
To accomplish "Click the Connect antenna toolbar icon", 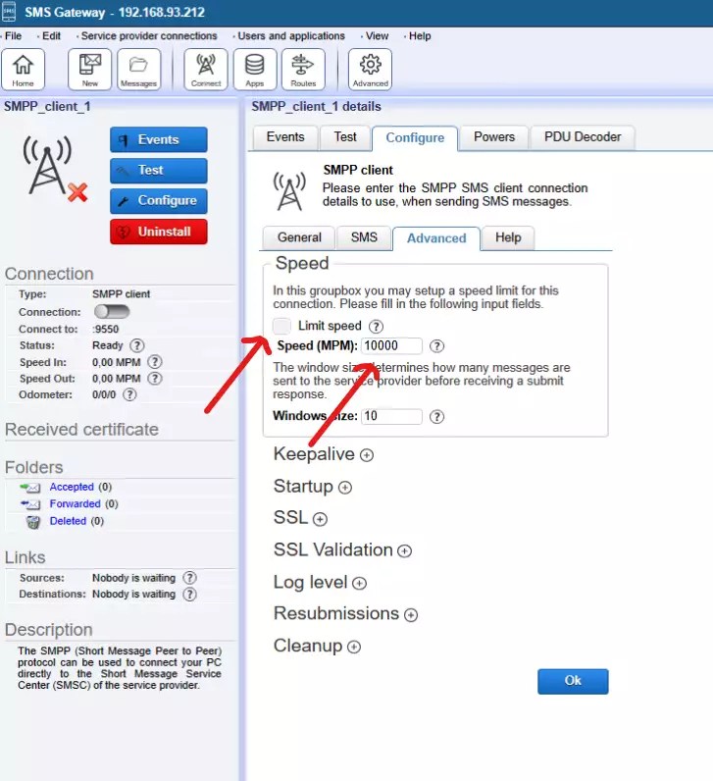I will tap(206, 70).
